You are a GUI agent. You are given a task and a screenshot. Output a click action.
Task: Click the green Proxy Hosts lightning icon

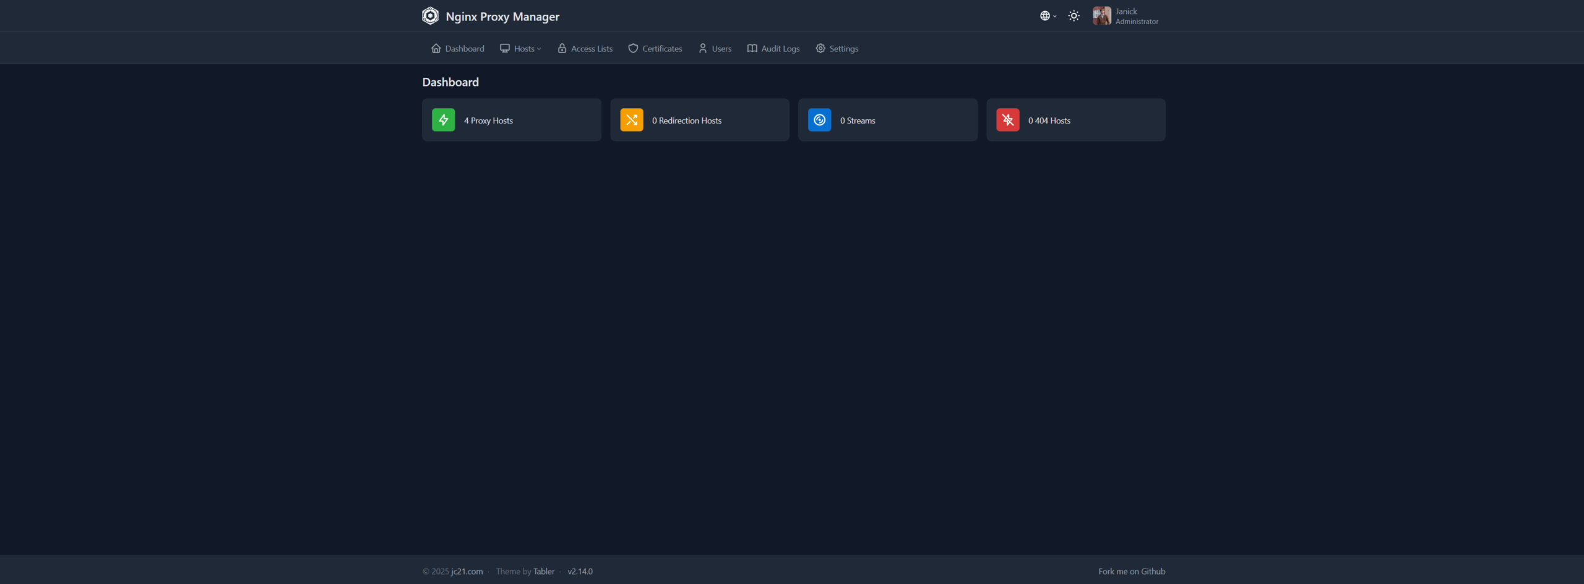[443, 120]
